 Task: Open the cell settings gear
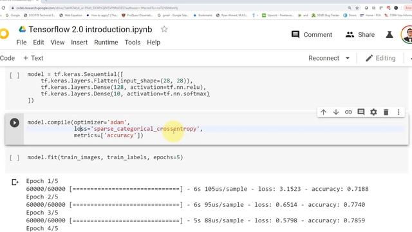pos(373,112)
